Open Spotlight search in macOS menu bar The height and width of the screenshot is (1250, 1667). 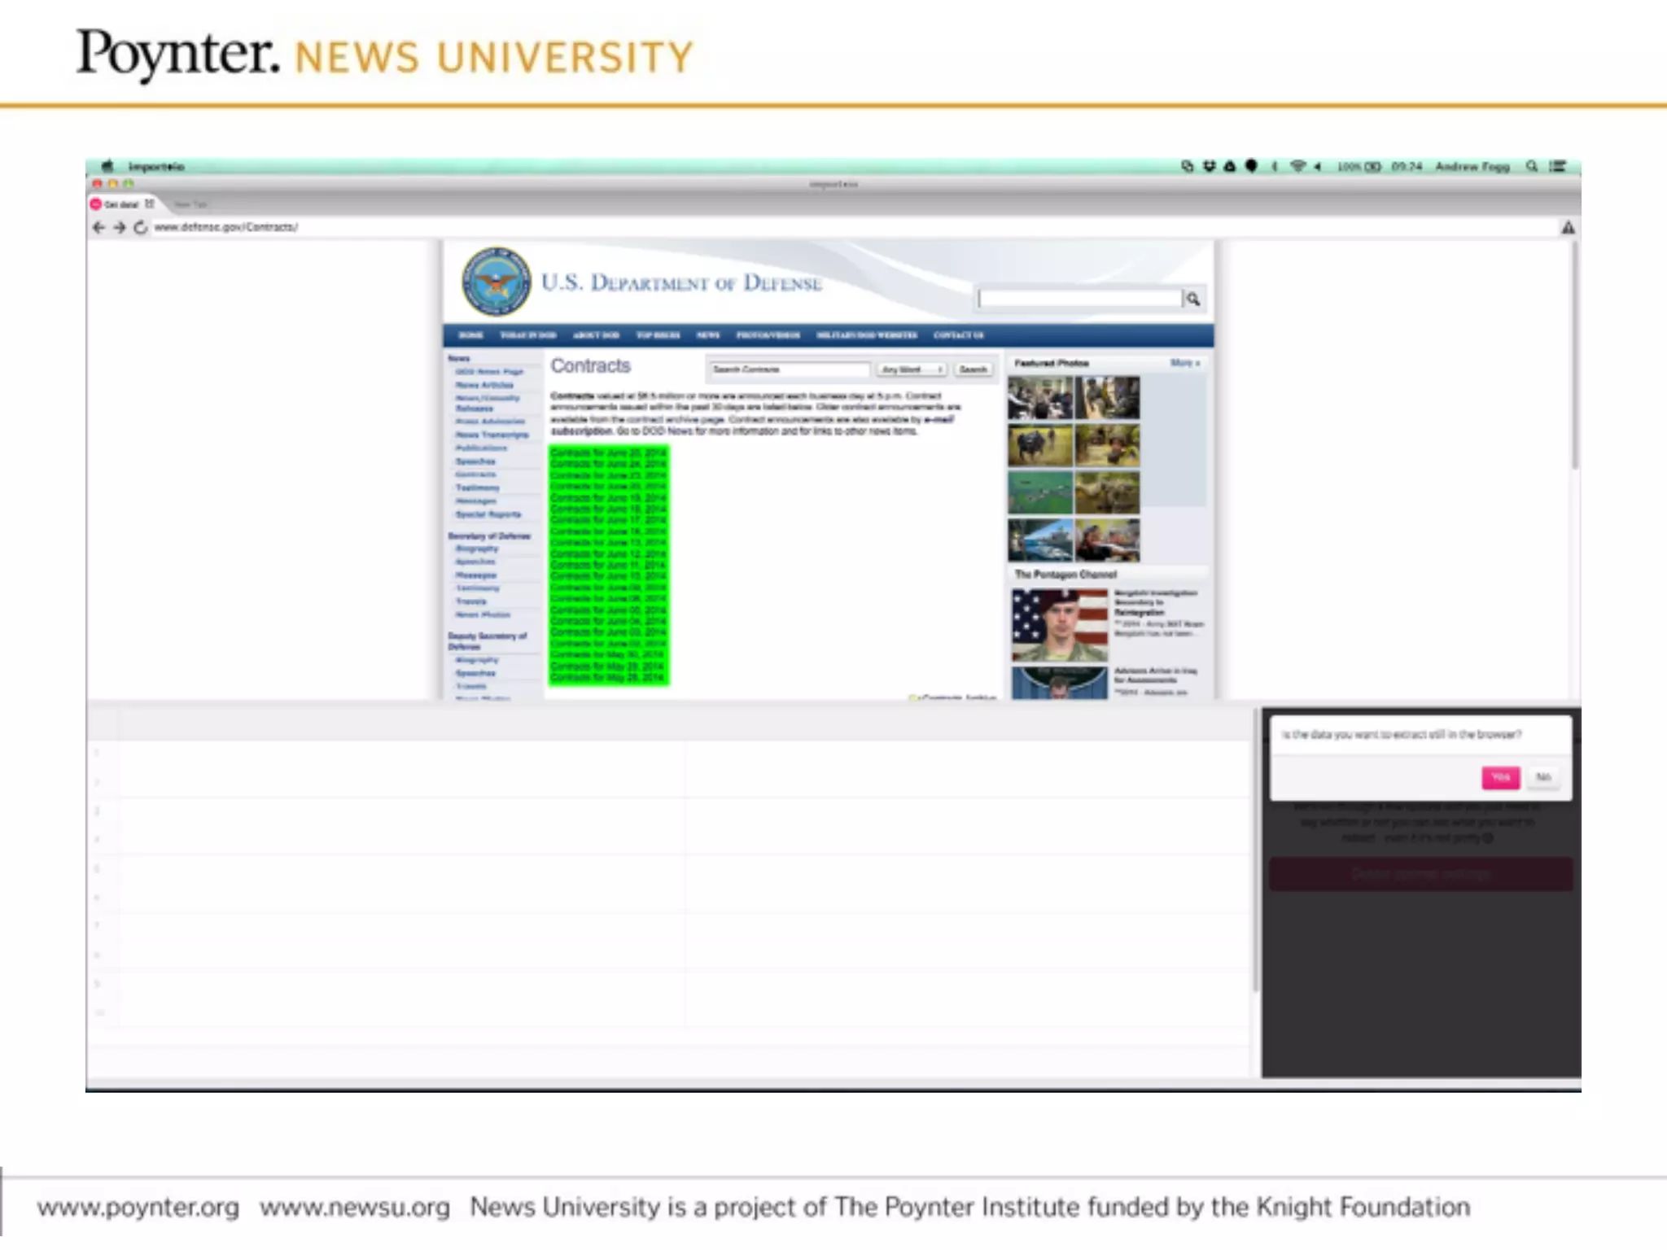tap(1531, 166)
